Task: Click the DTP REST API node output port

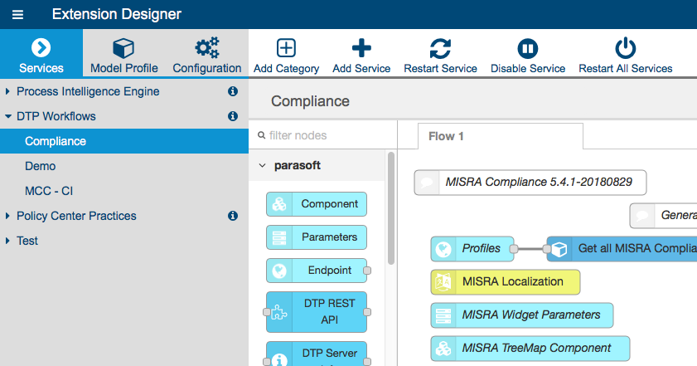Action: pos(367,312)
